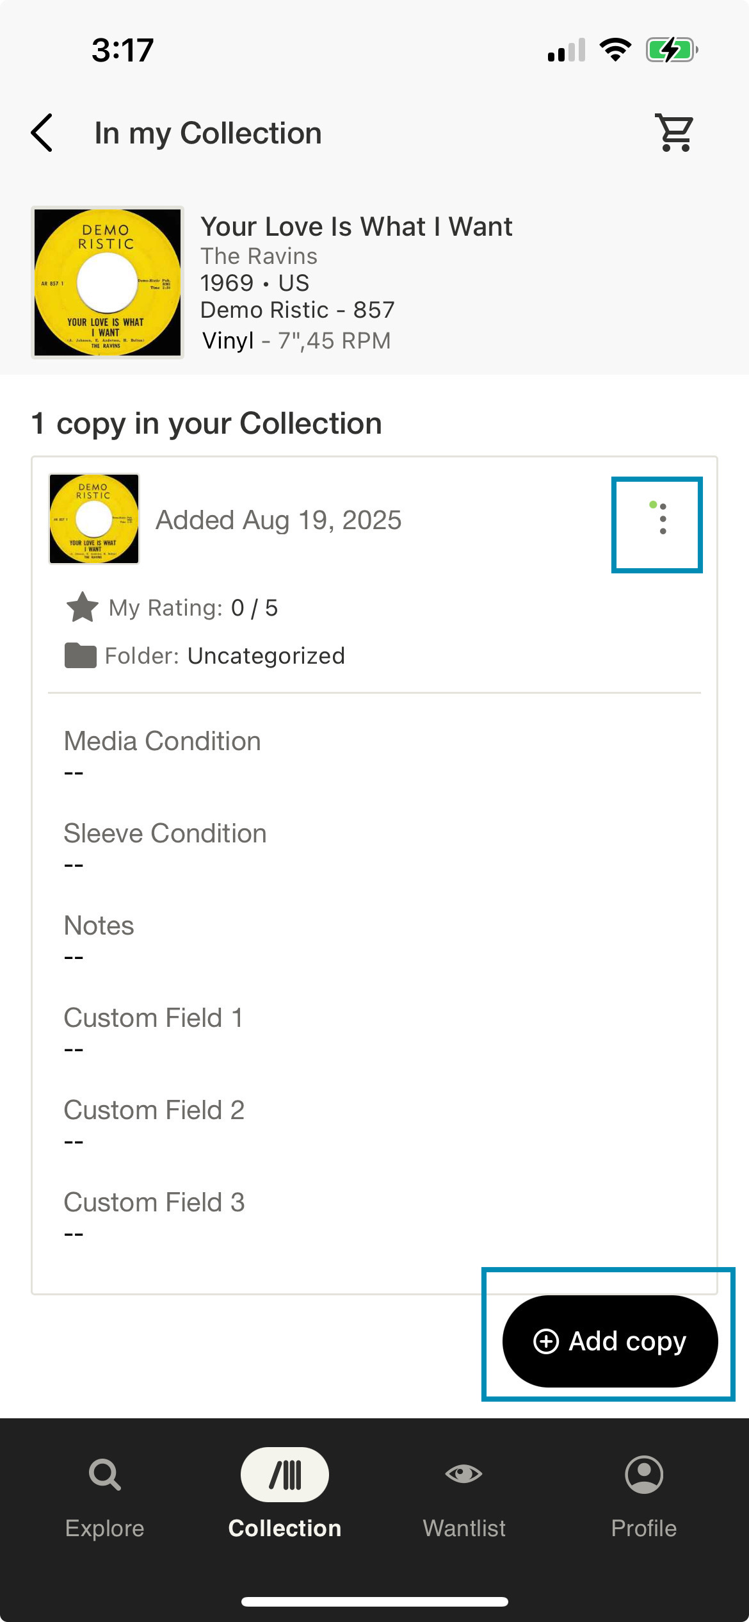Tap the folder icon next to Uncategorized
The width and height of the screenshot is (749, 1622).
[x=81, y=655]
